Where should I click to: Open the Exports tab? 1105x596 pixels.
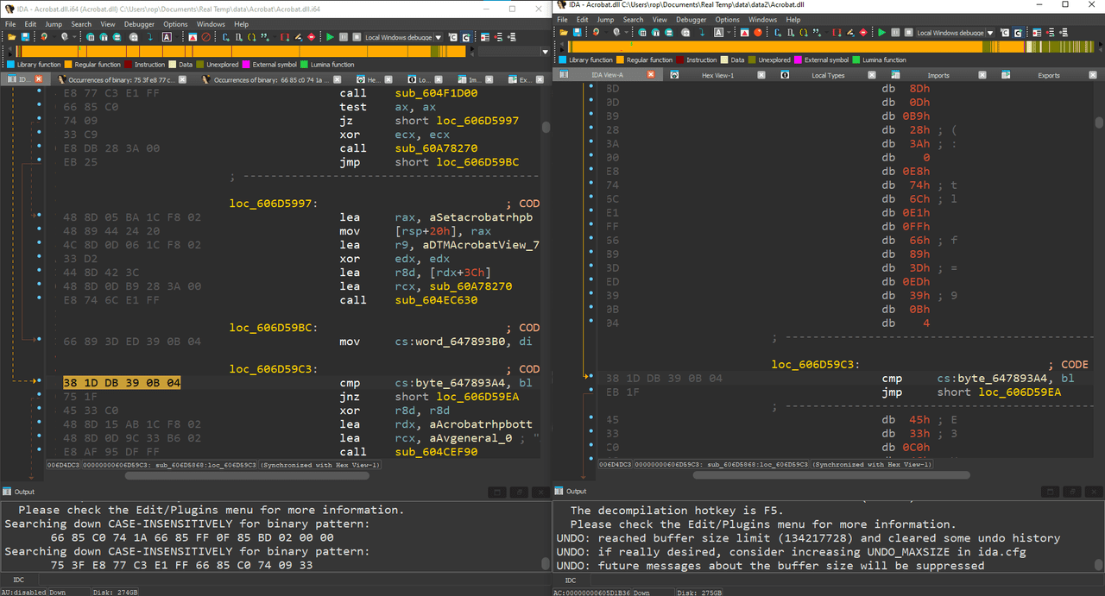1049,75
